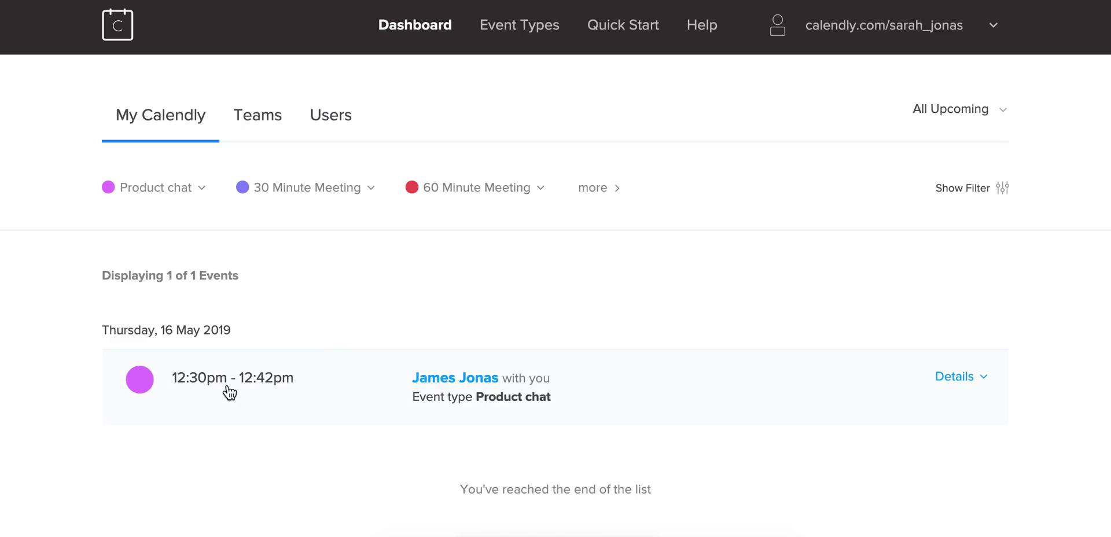Click the Calendly logo icon
Screen dimensions: 1111x537
coord(117,25)
